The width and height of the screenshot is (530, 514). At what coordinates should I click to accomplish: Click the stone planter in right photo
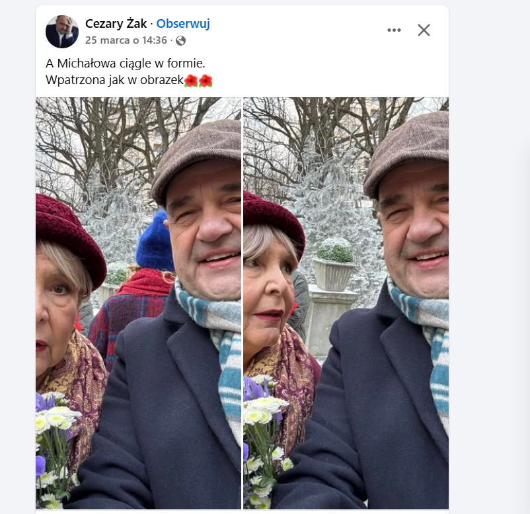(x=333, y=267)
